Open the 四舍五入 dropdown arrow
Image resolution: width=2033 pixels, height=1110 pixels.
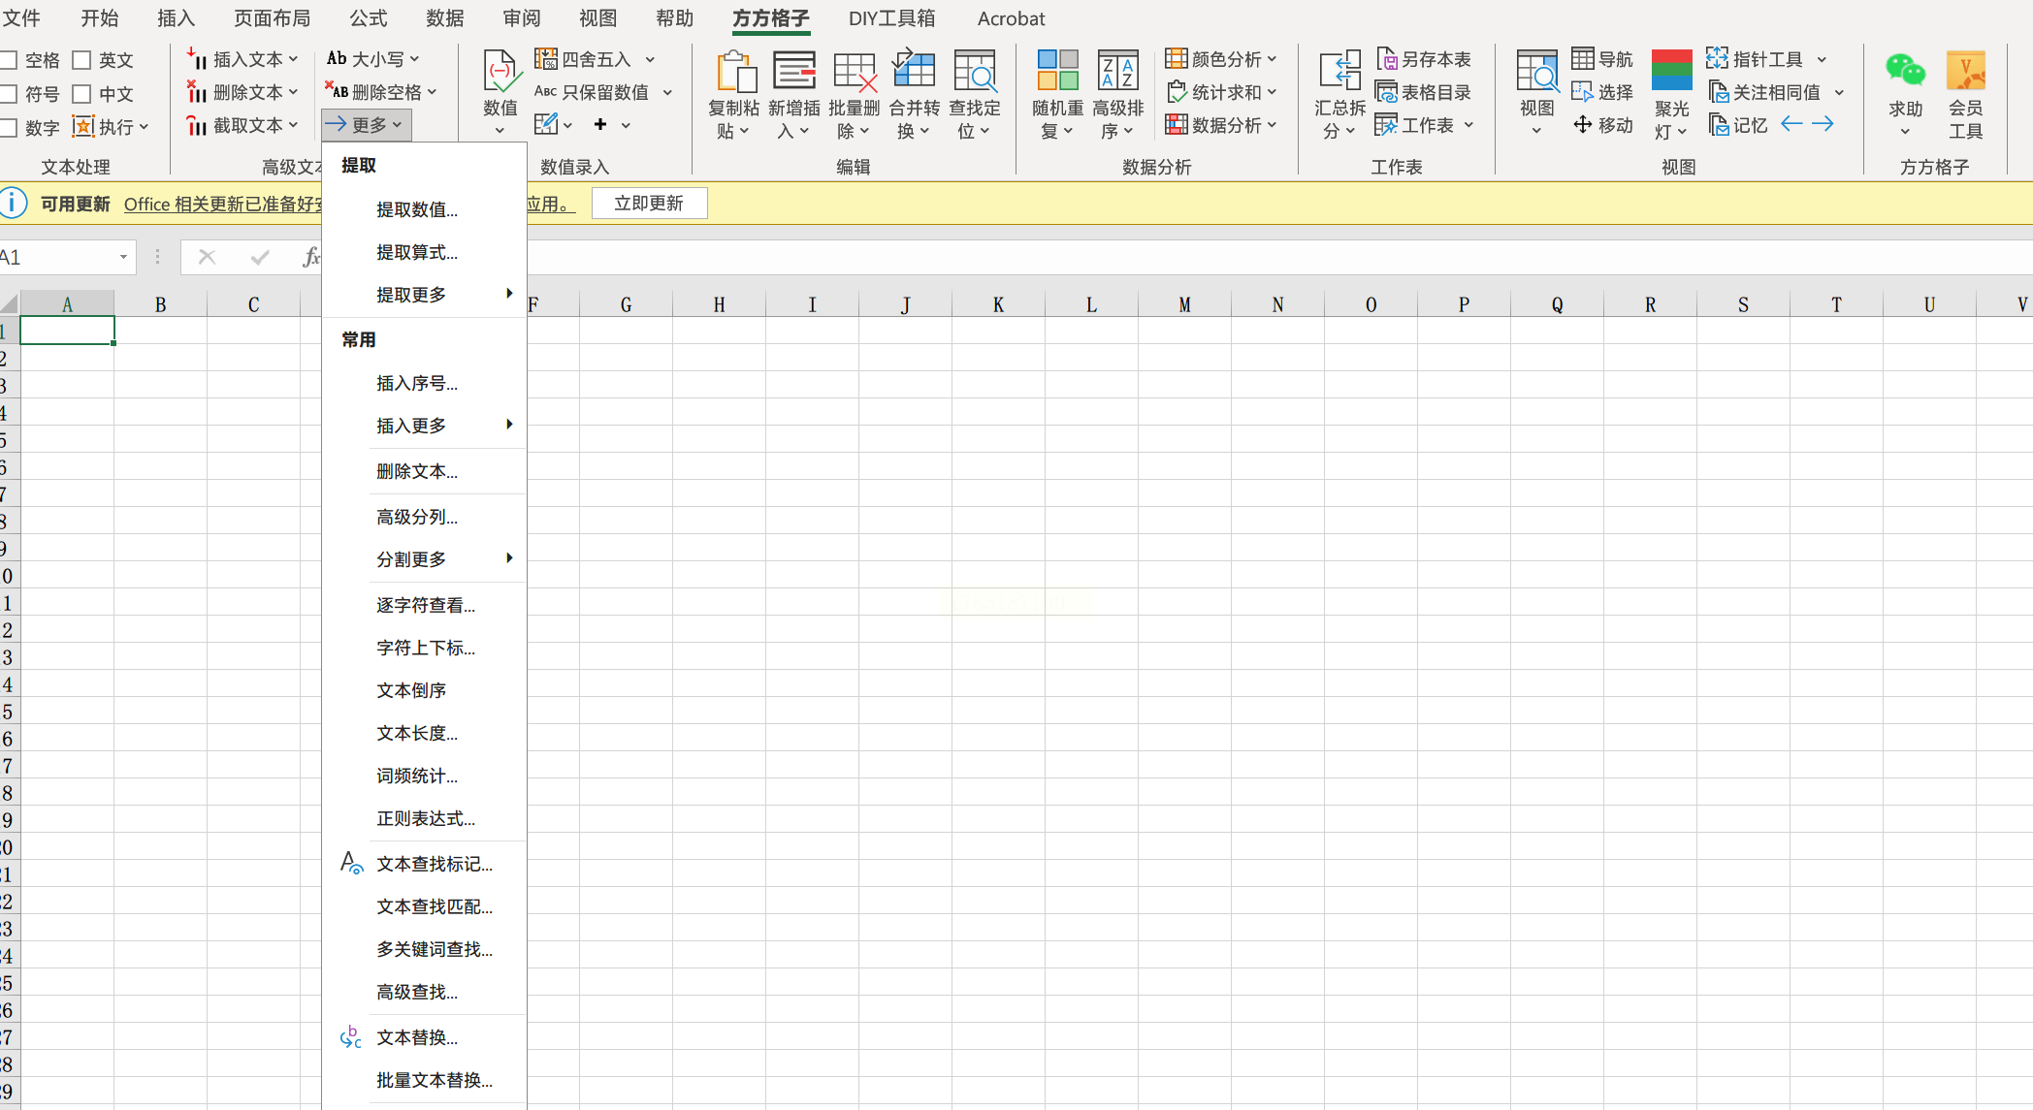(650, 60)
